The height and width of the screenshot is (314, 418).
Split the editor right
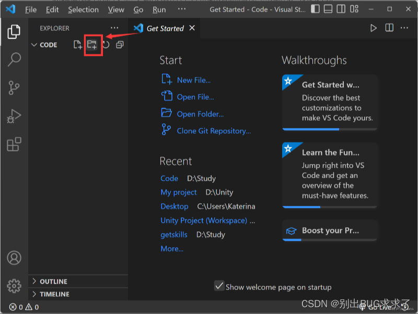(389, 28)
